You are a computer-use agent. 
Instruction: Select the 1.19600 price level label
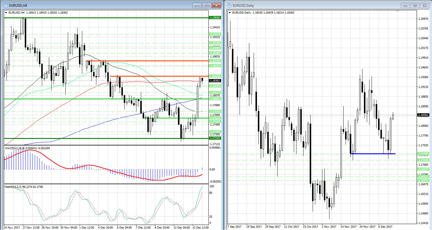(214, 18)
